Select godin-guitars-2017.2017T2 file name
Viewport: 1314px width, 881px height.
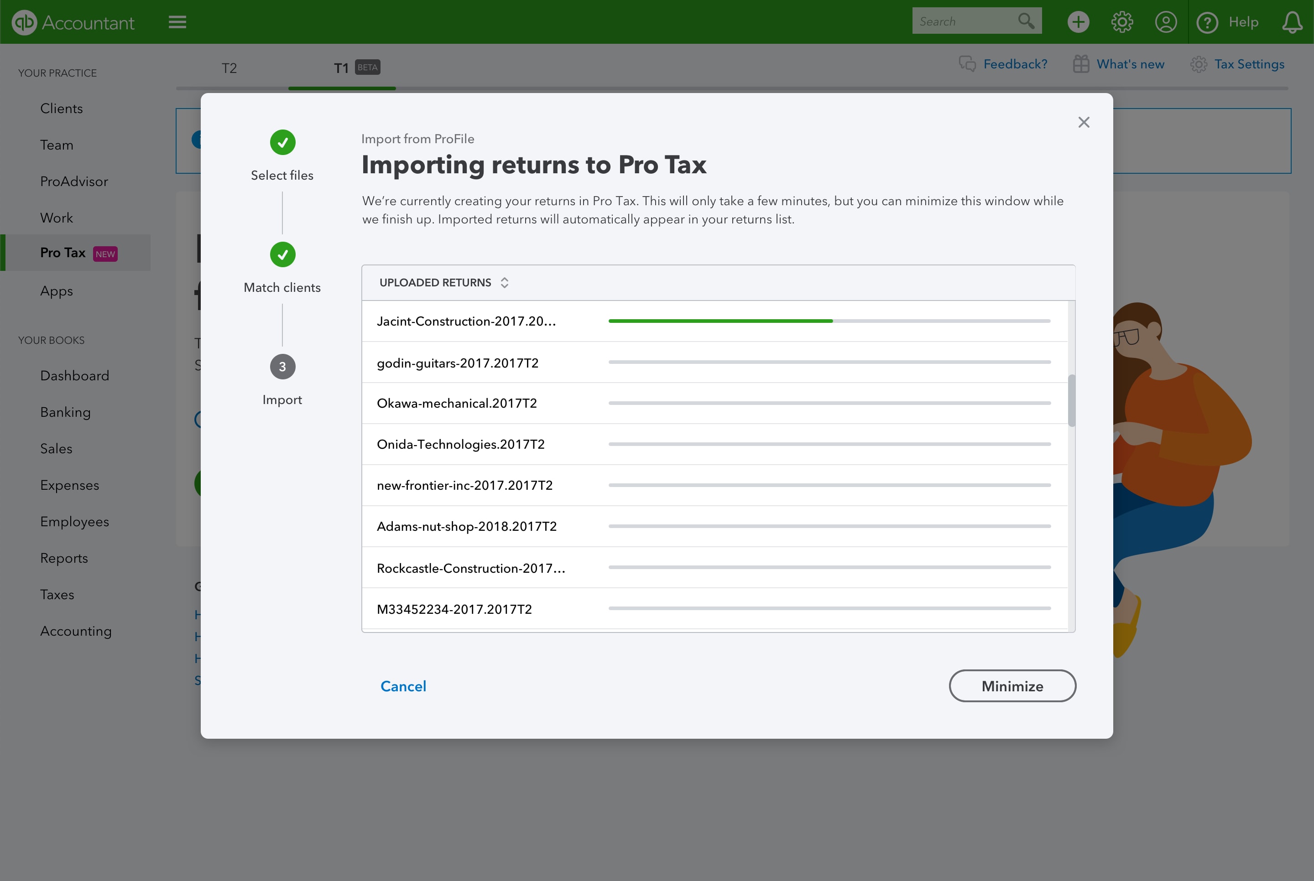click(x=458, y=363)
